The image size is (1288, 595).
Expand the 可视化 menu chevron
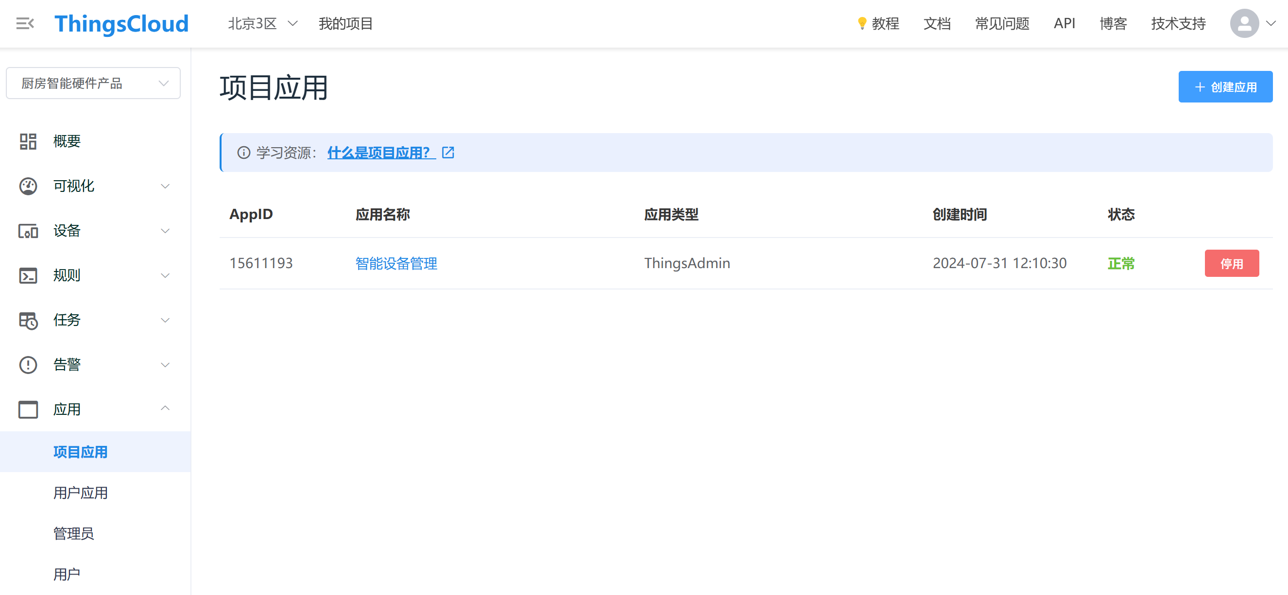165,186
